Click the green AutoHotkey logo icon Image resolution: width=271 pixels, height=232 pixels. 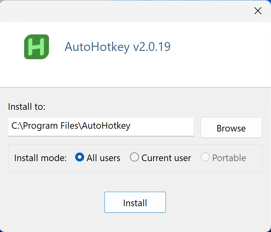point(37,47)
